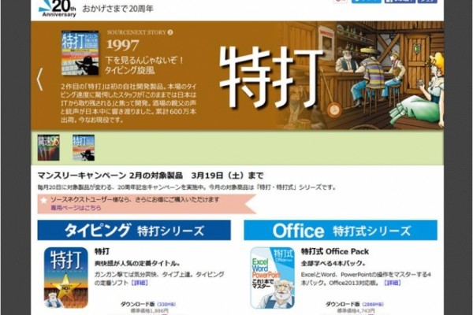Open the 特打式 Office Pack product icon
This screenshot has height=315, width=473.
272,278
